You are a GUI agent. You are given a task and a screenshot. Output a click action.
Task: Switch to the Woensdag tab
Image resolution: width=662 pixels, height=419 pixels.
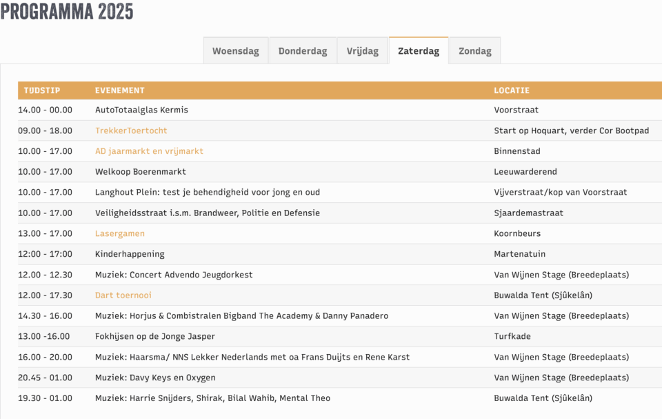(235, 51)
